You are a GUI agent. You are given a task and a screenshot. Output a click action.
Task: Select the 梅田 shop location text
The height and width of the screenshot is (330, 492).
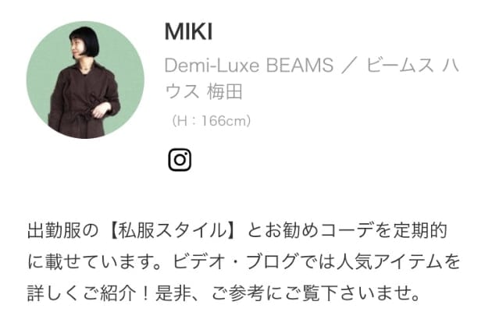[x=225, y=92]
